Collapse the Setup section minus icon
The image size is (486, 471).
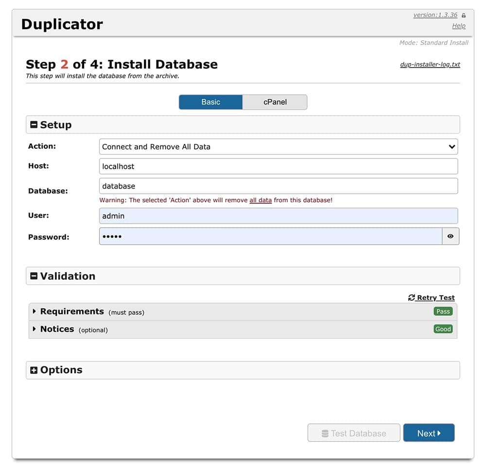tap(34, 124)
